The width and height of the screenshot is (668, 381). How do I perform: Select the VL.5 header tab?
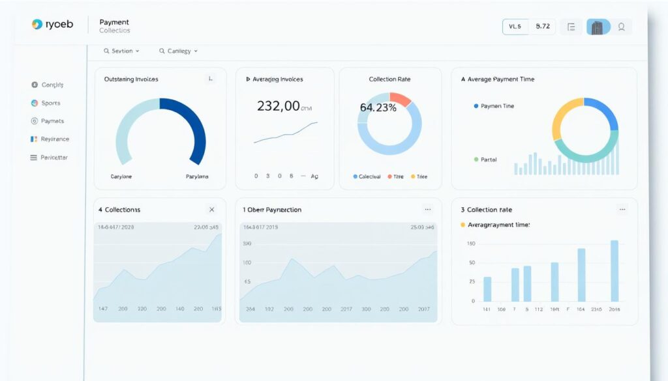pos(515,27)
